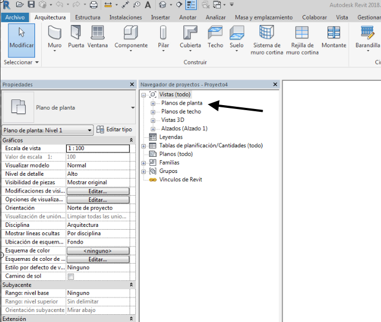This screenshot has height=322, width=381.
Task: Click the Modificar arrow tool
Action: (21, 41)
